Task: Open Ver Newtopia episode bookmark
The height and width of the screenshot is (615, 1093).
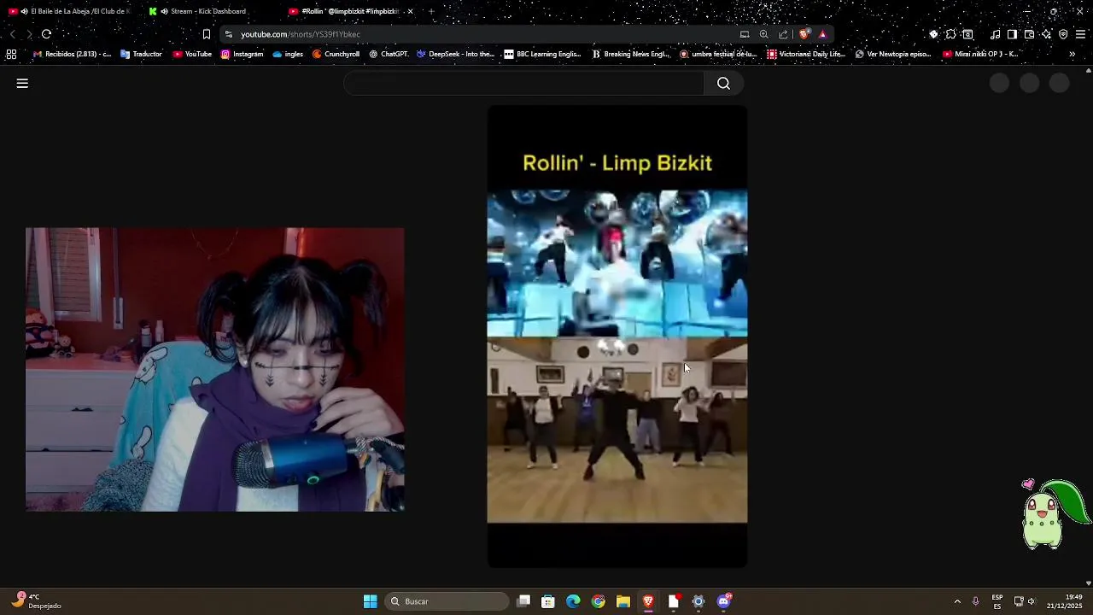Action: click(893, 54)
